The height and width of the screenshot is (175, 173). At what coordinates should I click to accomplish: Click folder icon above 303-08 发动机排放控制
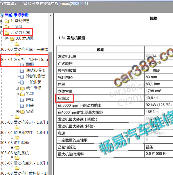(17, 168)
